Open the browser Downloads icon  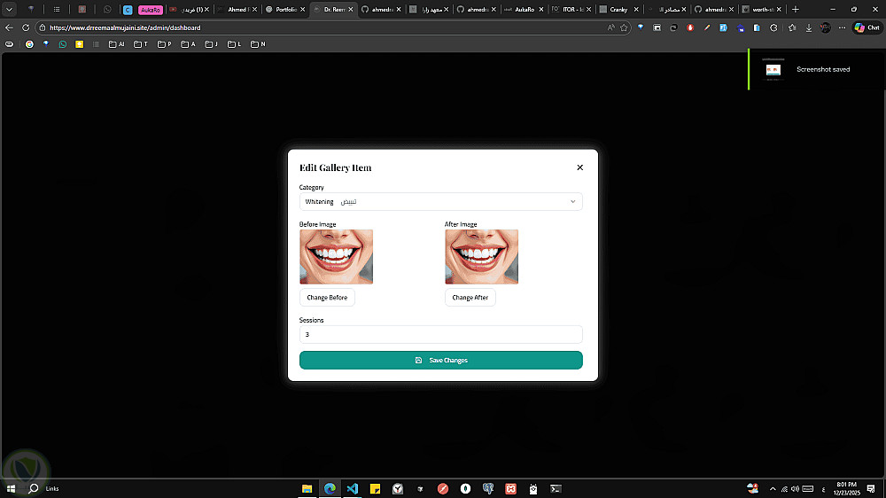(x=809, y=27)
